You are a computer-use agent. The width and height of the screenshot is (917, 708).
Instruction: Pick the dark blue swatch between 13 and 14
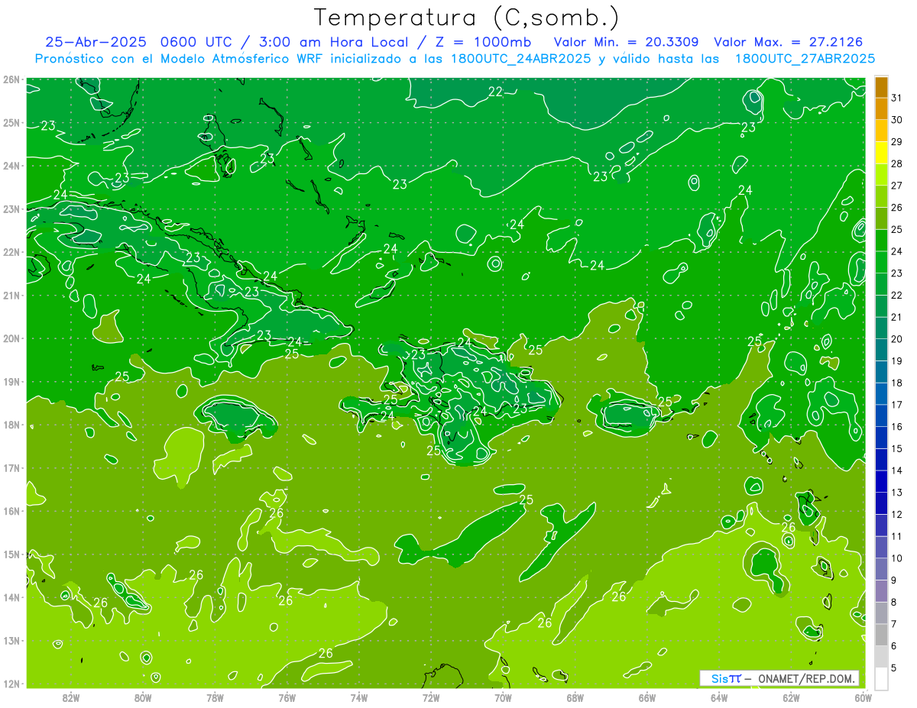pos(881,482)
